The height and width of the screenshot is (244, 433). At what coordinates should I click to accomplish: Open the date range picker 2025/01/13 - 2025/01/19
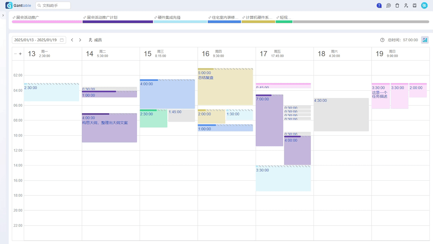click(x=39, y=40)
